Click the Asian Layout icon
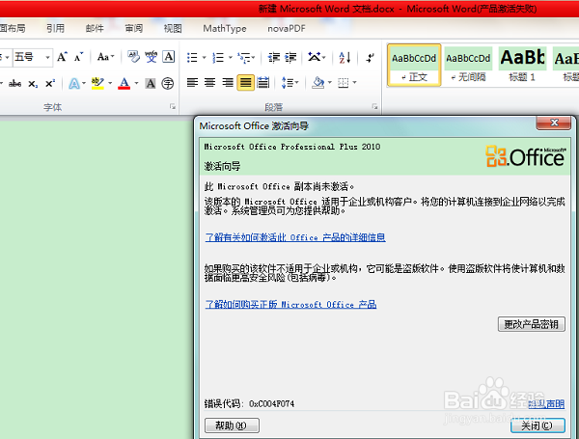The height and width of the screenshot is (439, 579). pyautogui.click(x=315, y=58)
